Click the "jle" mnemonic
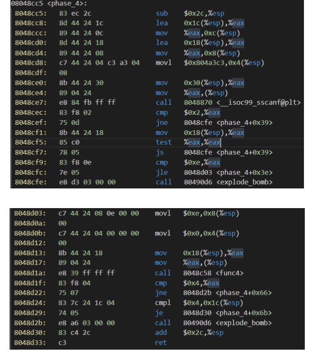This screenshot has width=314, height=353. click(x=162, y=173)
